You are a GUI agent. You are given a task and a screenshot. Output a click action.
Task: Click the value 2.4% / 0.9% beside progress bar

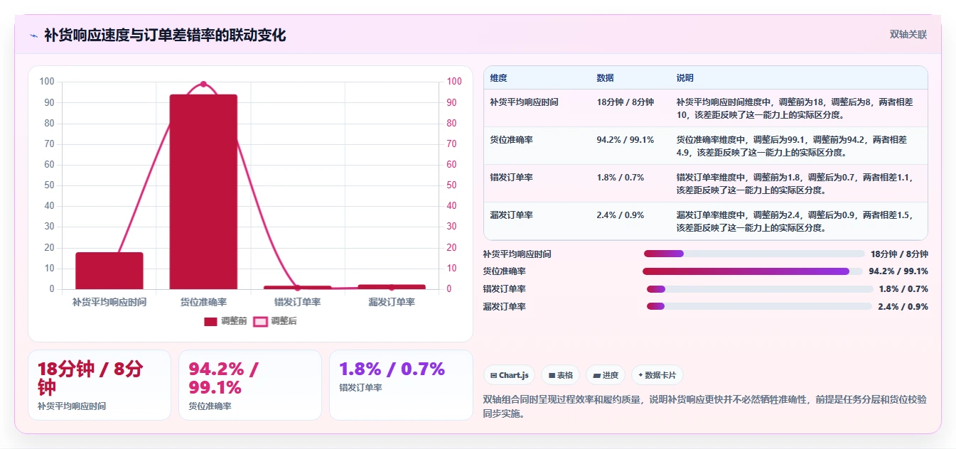pyautogui.click(x=903, y=307)
